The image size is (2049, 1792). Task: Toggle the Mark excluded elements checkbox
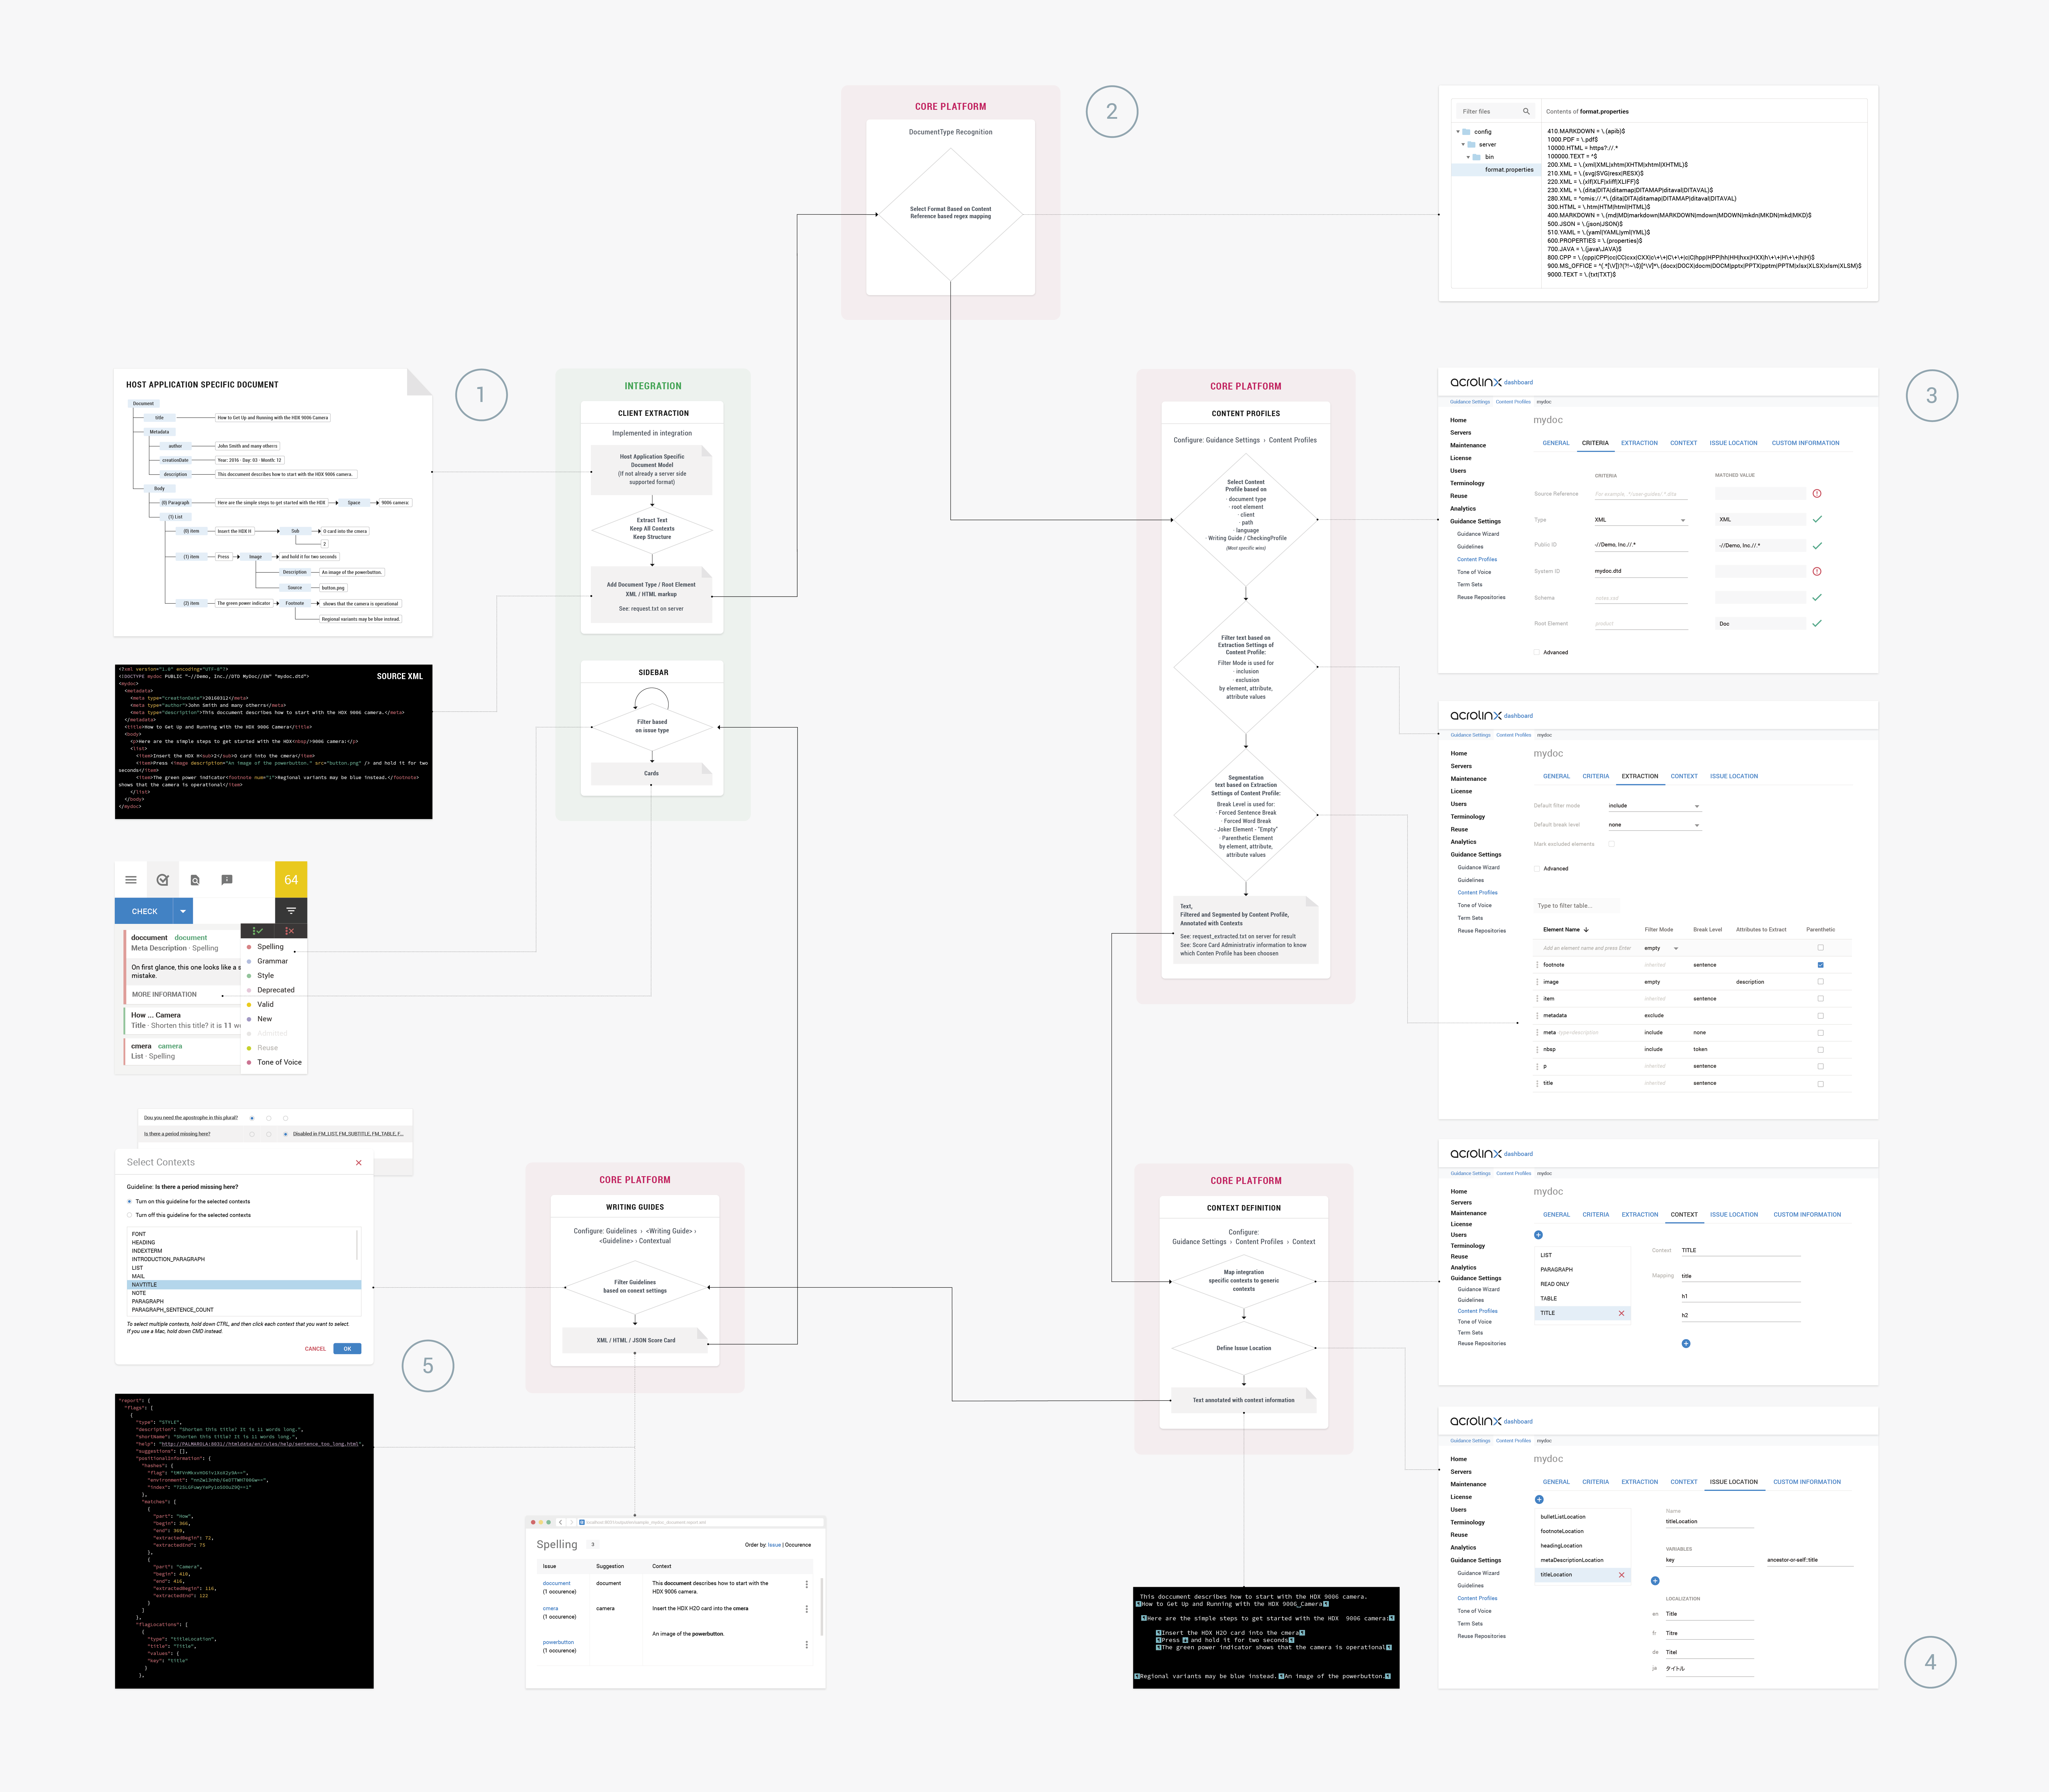click(1612, 844)
